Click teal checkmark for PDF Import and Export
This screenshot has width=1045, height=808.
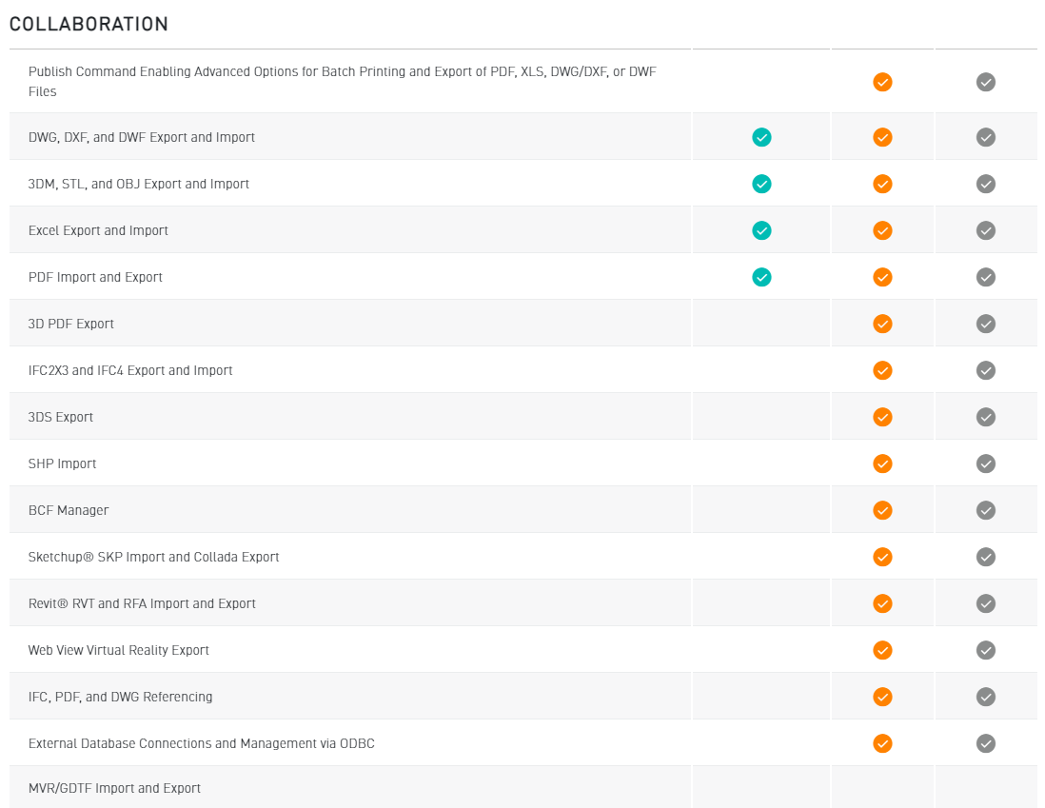tap(761, 277)
